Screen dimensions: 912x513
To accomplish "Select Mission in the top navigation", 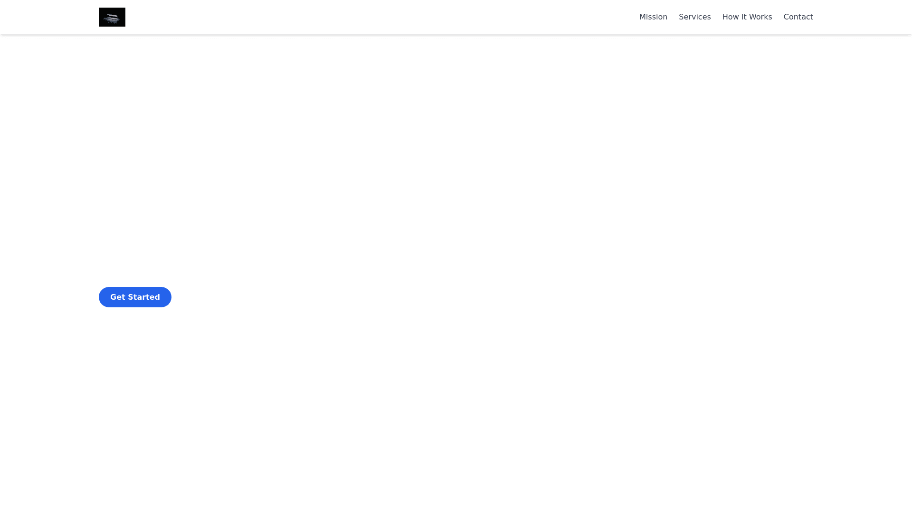I will point(653,17).
